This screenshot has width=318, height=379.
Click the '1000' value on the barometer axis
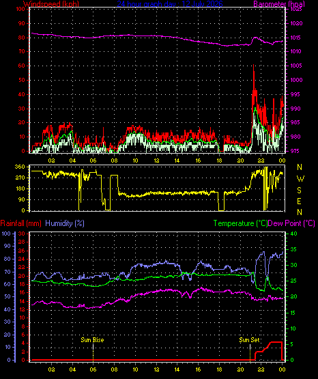click(x=296, y=80)
